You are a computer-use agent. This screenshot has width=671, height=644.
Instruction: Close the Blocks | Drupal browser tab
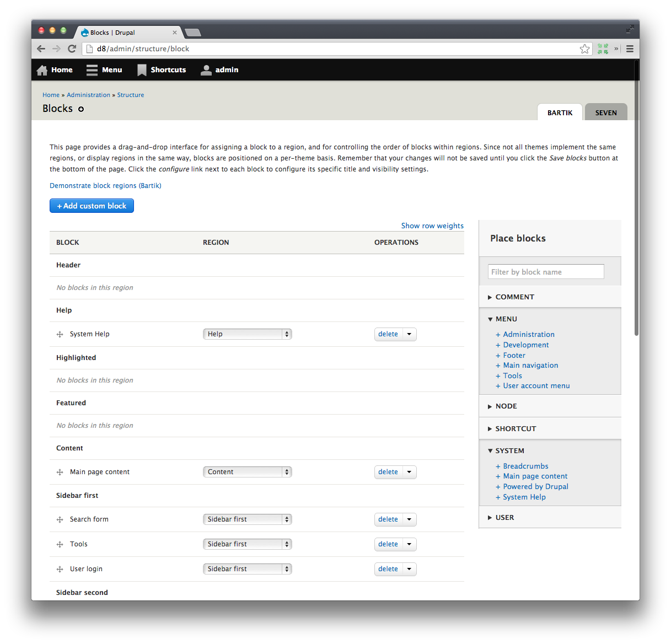pos(175,33)
